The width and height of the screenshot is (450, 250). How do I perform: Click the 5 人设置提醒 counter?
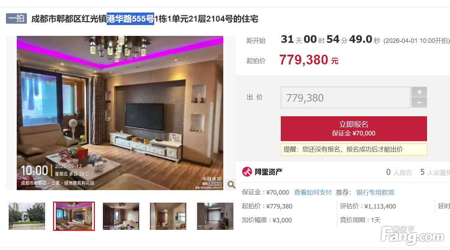click(435, 172)
